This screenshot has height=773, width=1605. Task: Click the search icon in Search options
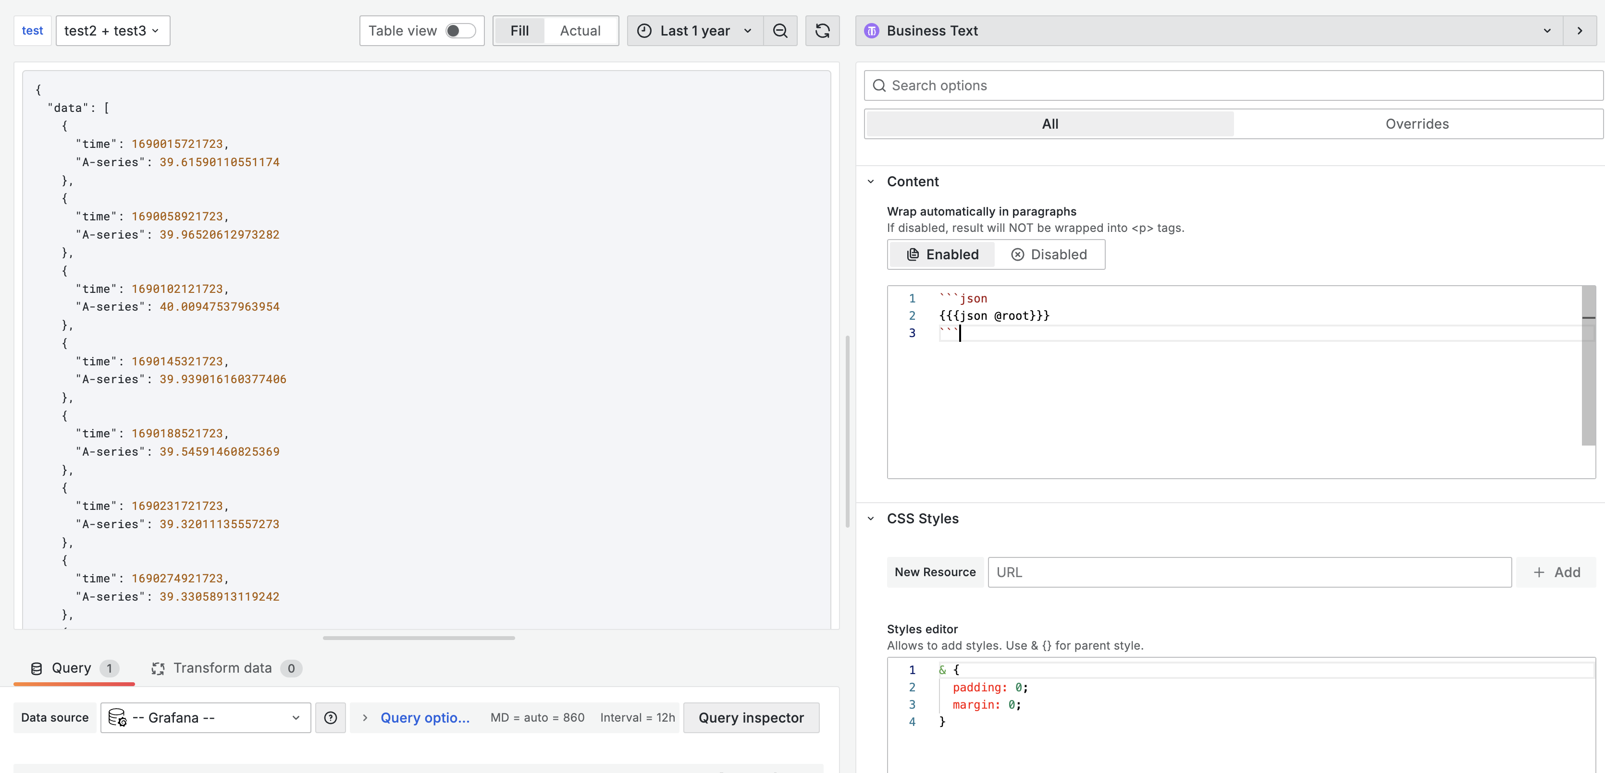pos(878,85)
